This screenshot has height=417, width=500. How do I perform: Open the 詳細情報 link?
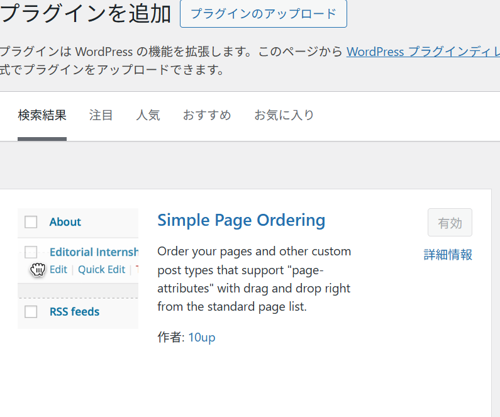coord(448,255)
